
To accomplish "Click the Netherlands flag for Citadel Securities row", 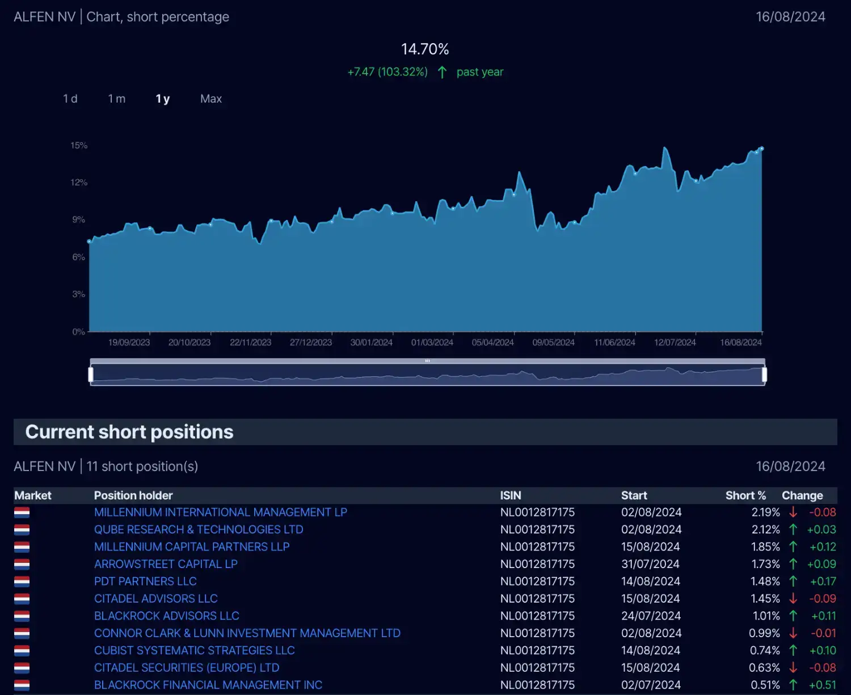I will pos(22,668).
